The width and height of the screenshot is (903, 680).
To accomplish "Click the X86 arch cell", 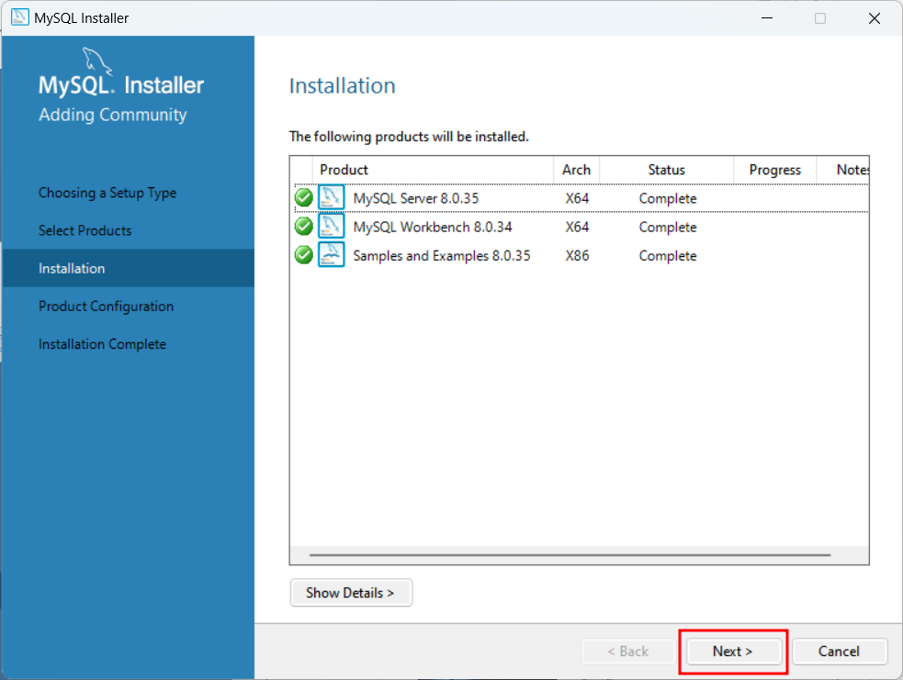I will tap(577, 255).
